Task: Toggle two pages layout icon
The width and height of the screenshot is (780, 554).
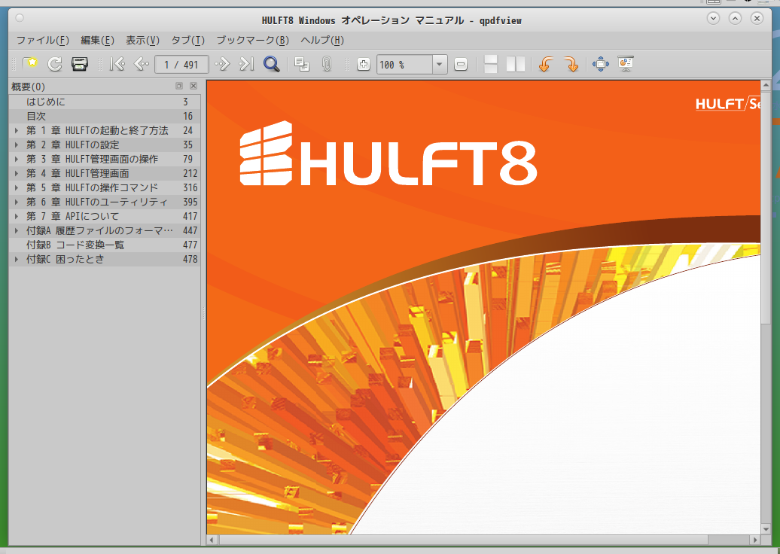Action: click(515, 64)
